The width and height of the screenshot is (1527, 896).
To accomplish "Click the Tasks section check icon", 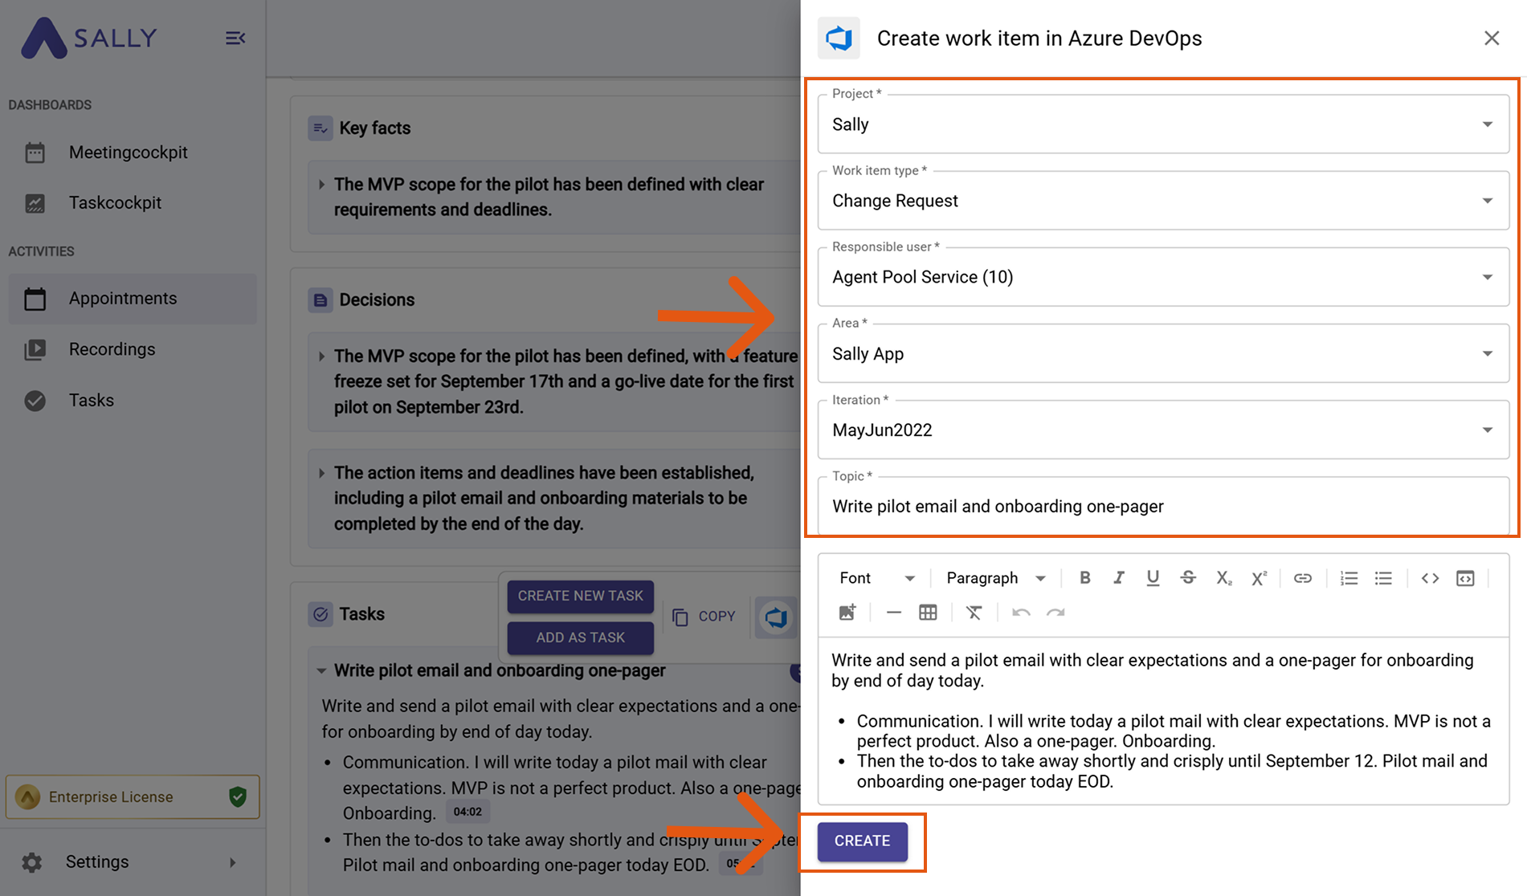I will tap(321, 614).
